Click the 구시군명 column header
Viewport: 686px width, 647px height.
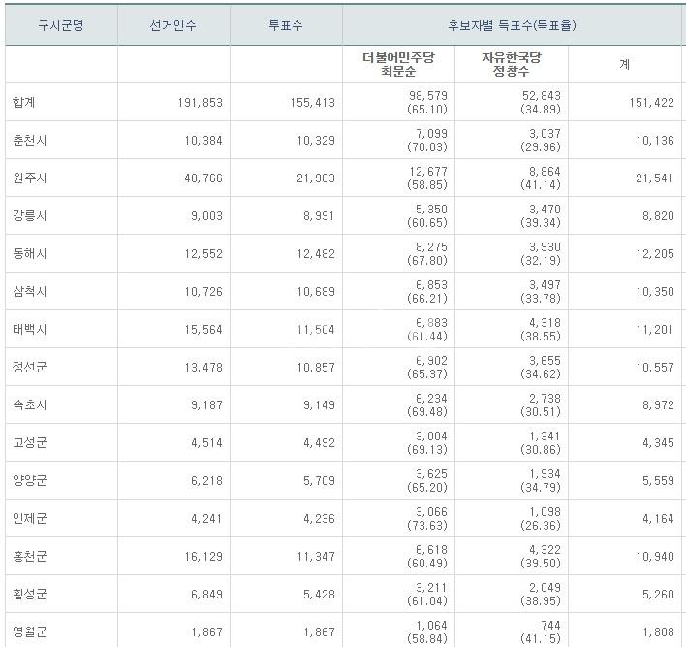point(61,25)
